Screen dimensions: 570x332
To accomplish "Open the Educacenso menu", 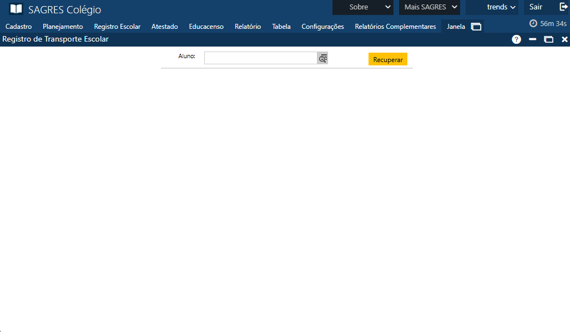I will pos(206,26).
